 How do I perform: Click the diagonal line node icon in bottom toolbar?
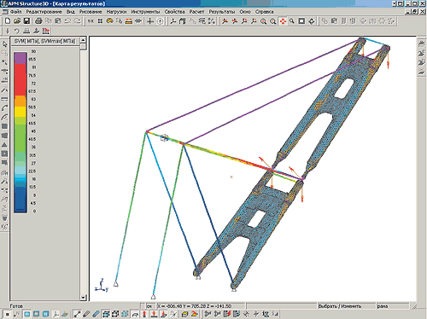77,314
